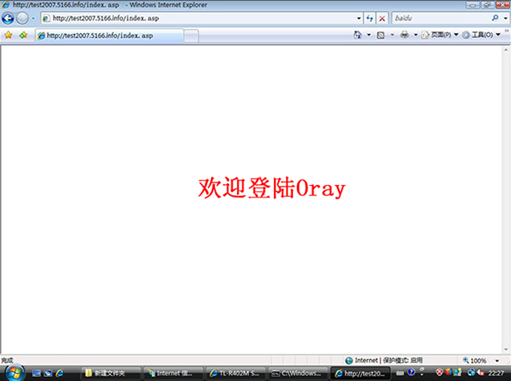Image resolution: width=511 pixels, height=381 pixels.
Task: Open the 页面(P) Page menu
Action: pos(440,35)
